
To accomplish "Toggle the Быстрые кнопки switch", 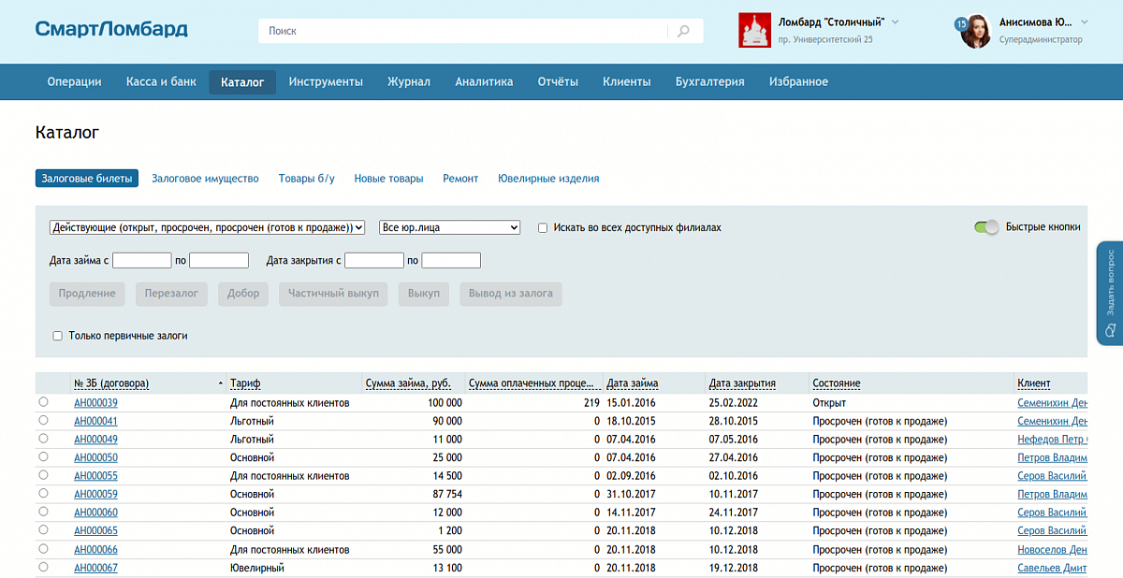I will (x=986, y=227).
